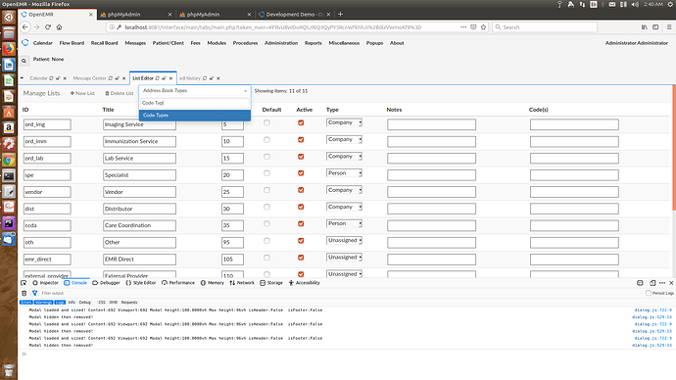Open Type dropdown for Distributor row
676x380 pixels.
[344, 207]
